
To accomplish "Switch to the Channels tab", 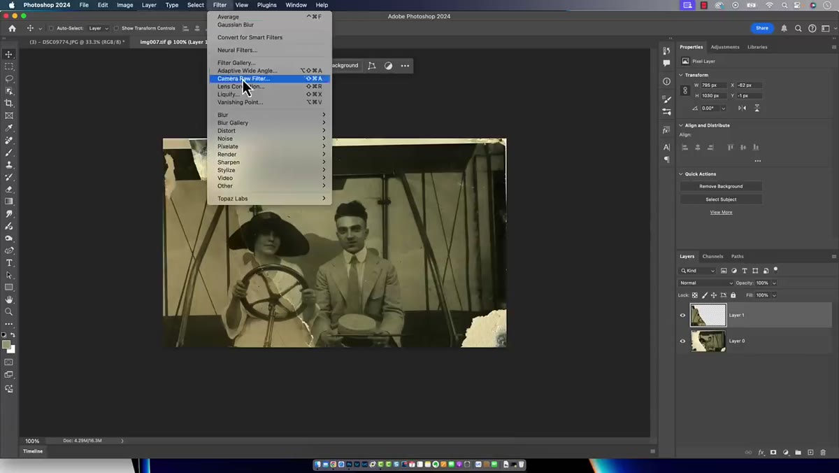I will coord(712,256).
